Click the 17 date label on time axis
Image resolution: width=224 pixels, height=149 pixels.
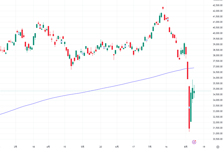[x=133, y=147]
